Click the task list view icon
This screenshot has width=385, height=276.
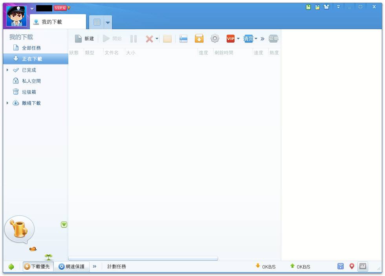pyautogui.click(x=183, y=39)
